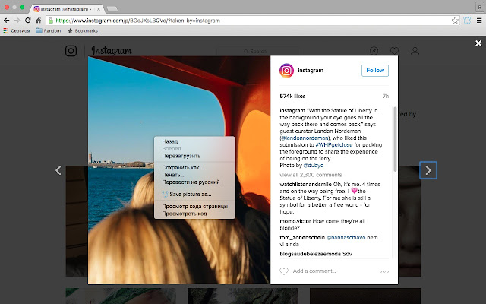486x304 pixels.
Task: Open the momo.victor commenter profile
Action: point(295,221)
